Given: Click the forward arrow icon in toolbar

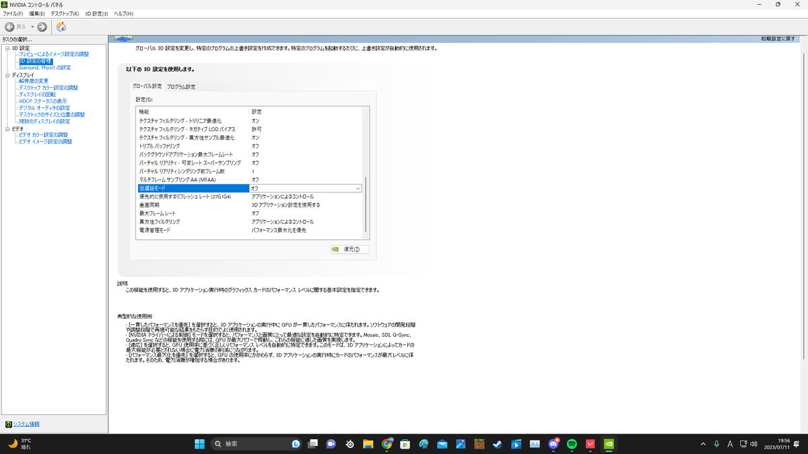Looking at the screenshot, I should [x=42, y=27].
